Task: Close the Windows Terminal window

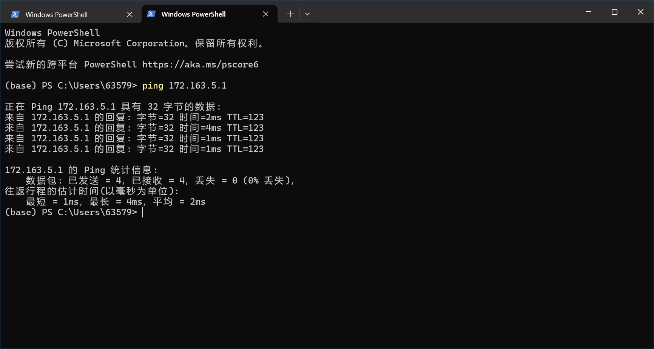Action: 640,12
